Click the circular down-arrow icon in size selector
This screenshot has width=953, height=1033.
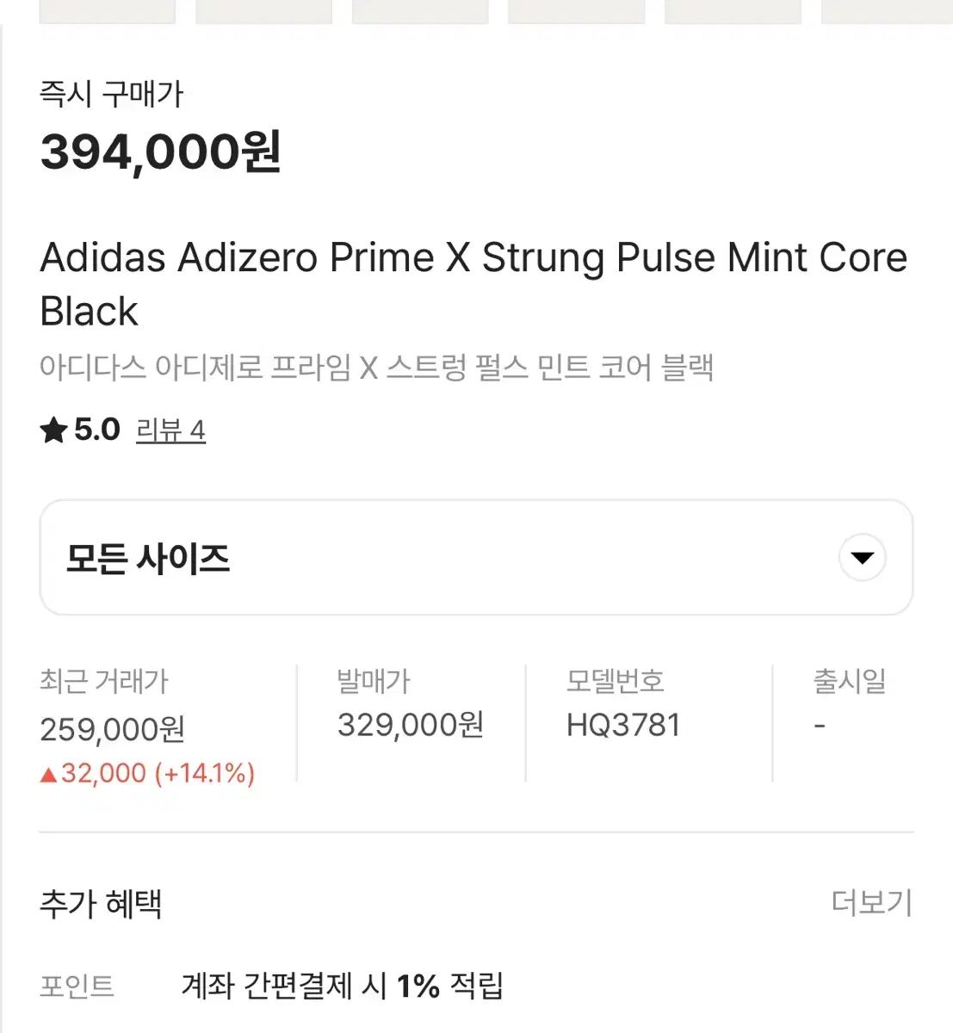coord(862,557)
